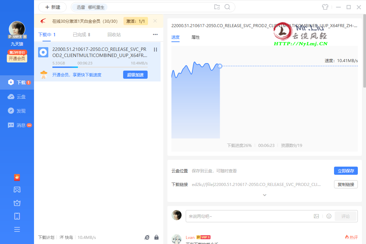
Task: Click the 快鸟 speed-up item in status bar
Action: tap(66, 238)
